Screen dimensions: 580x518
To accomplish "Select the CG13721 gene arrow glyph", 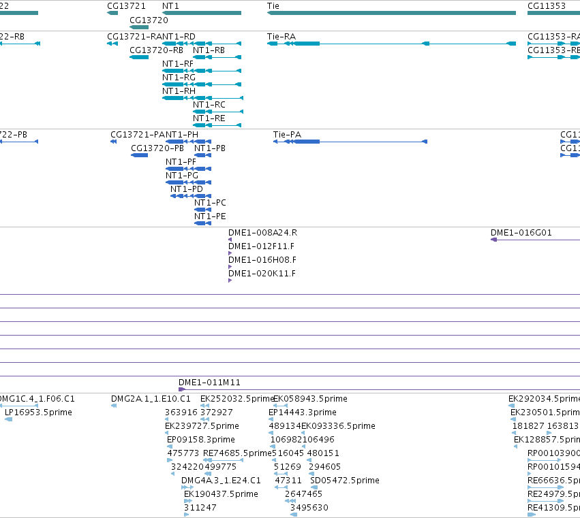I will pos(112,13).
